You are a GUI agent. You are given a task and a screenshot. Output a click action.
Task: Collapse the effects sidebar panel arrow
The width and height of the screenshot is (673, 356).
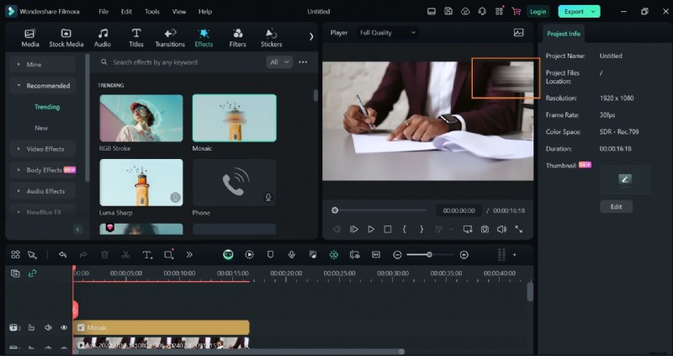77,229
